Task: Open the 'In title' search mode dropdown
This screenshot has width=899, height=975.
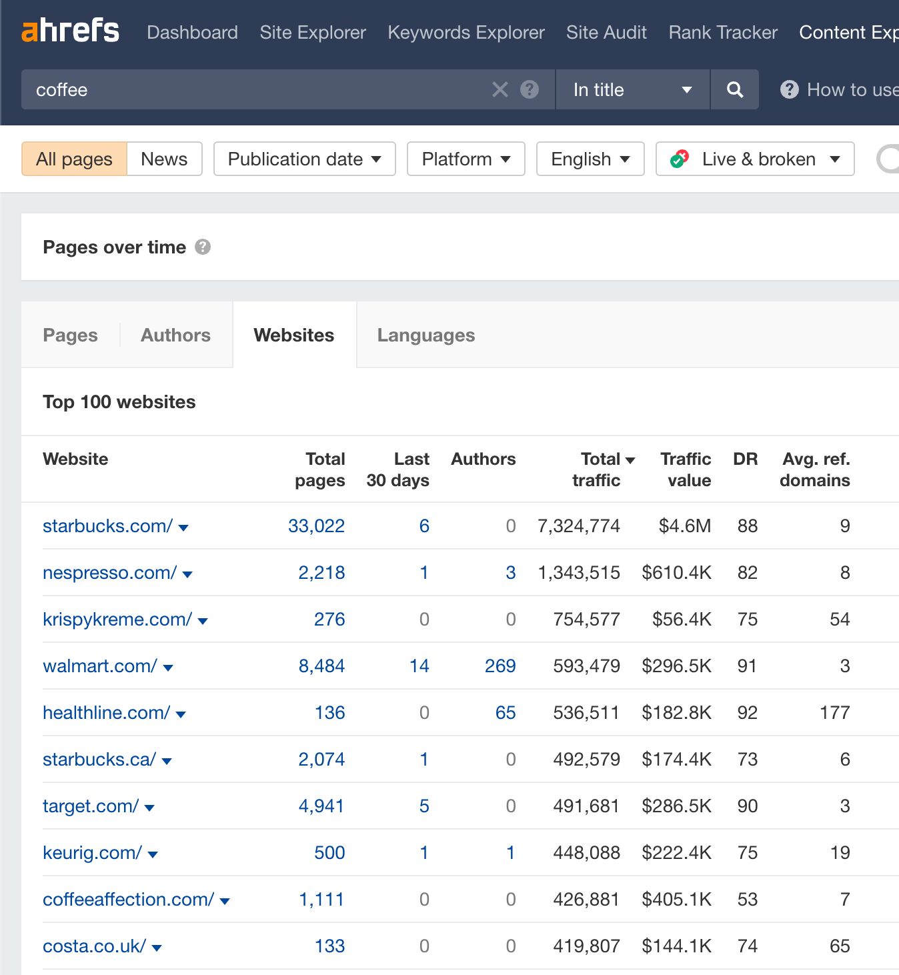Action: 632,89
